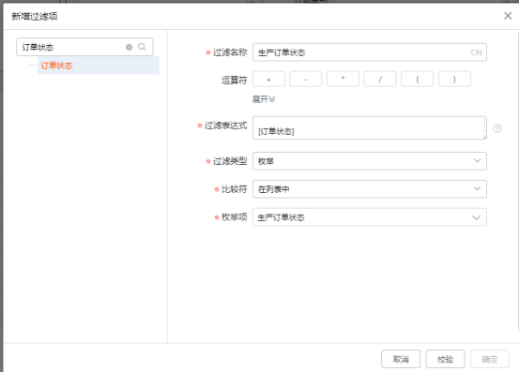
Task: Click the 取消 button
Action: click(401, 359)
